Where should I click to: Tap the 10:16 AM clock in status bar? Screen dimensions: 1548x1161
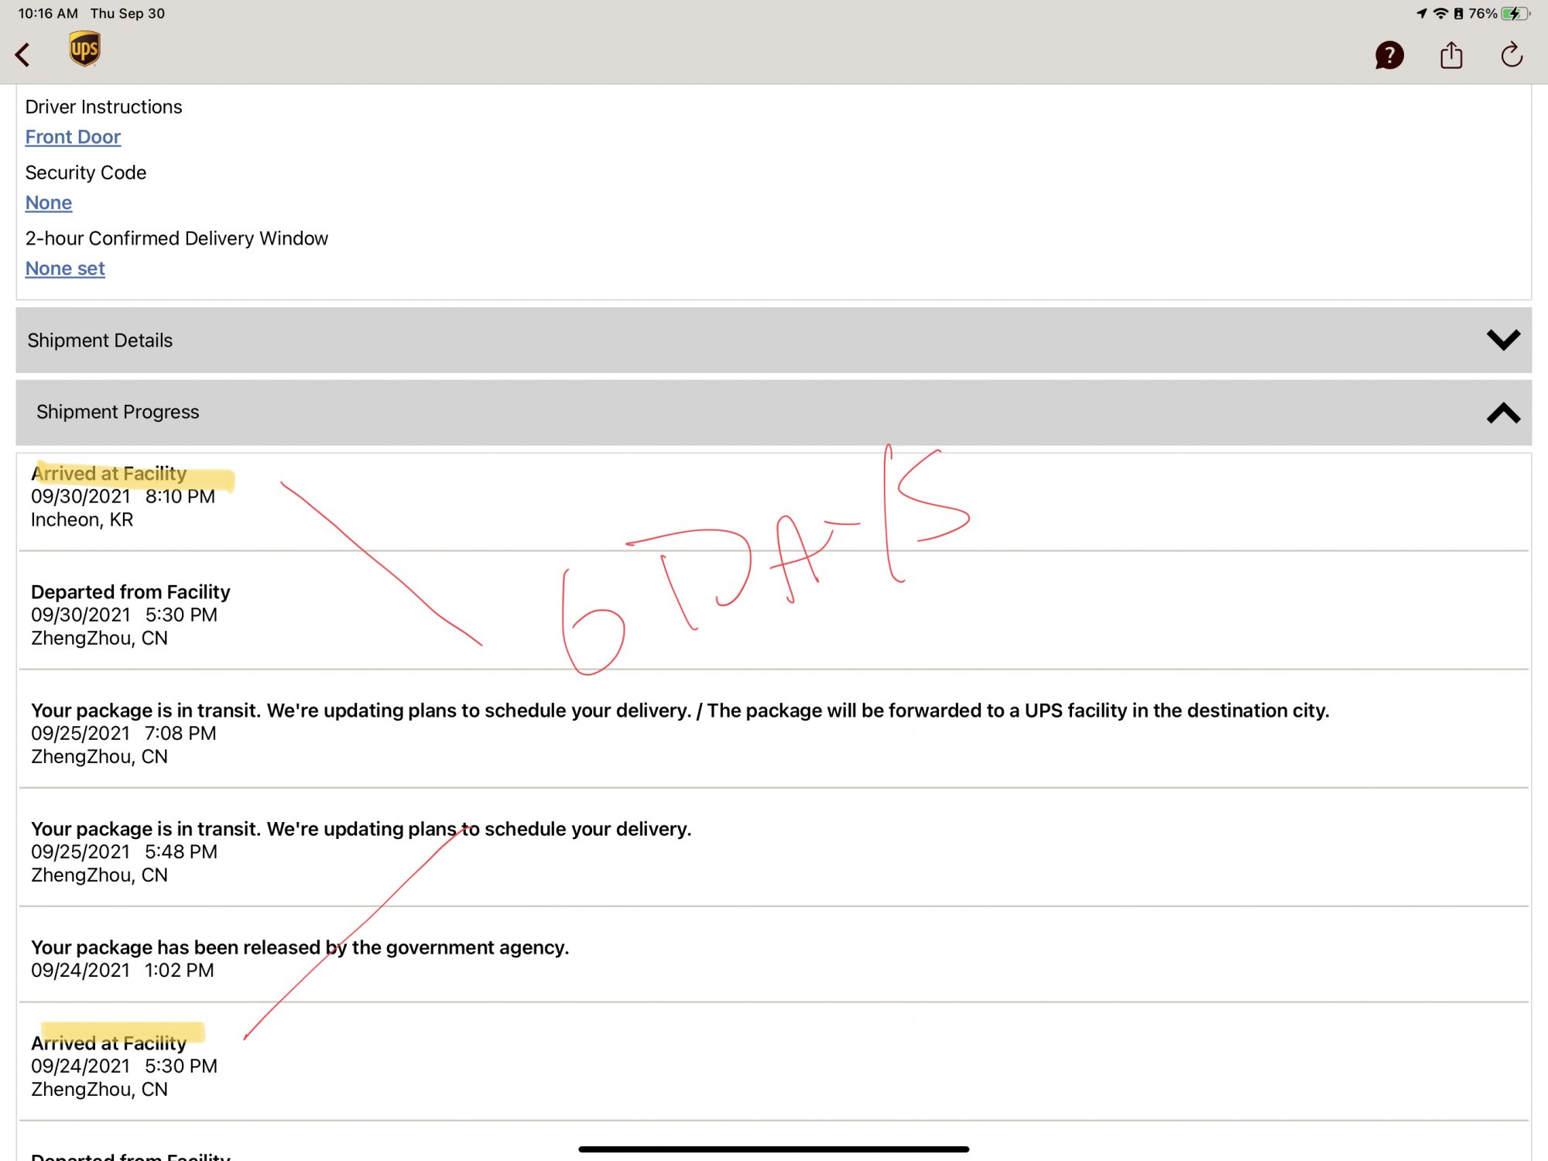[48, 13]
